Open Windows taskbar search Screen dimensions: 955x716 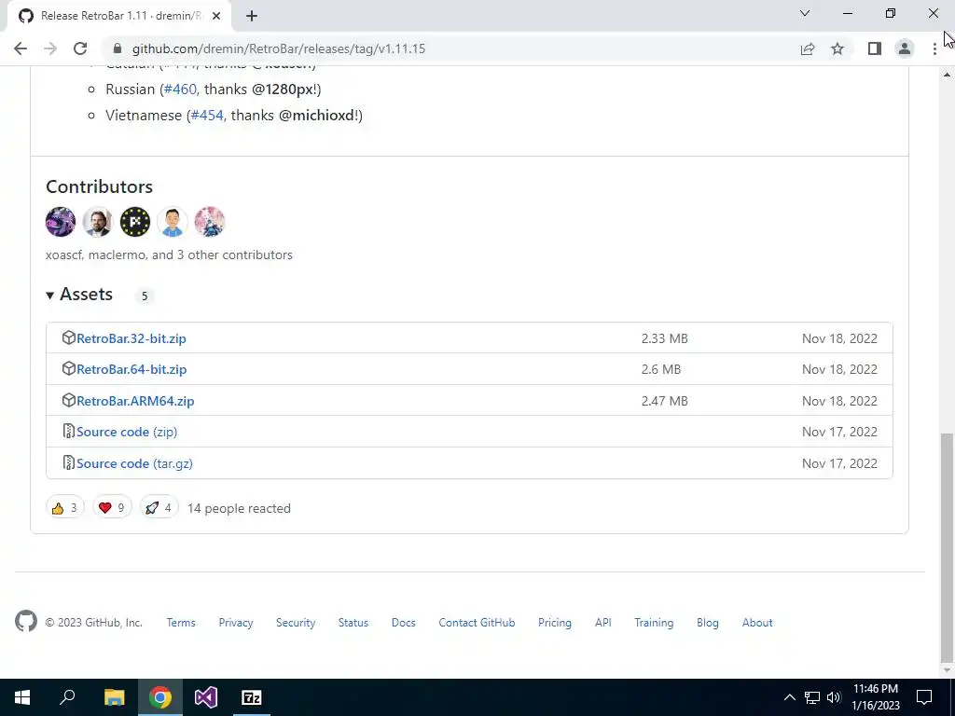point(67,697)
